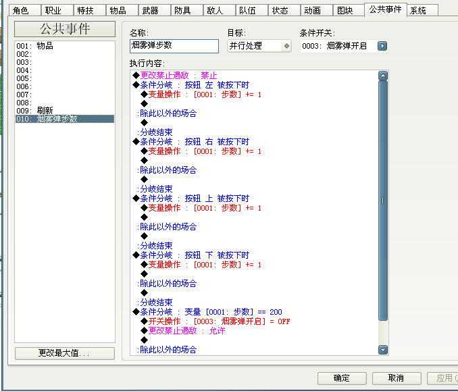Switch to the 特技 tab

(x=90, y=11)
